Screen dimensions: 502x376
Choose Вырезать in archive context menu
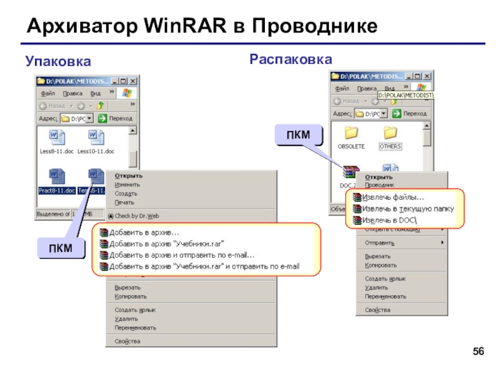[378, 256]
